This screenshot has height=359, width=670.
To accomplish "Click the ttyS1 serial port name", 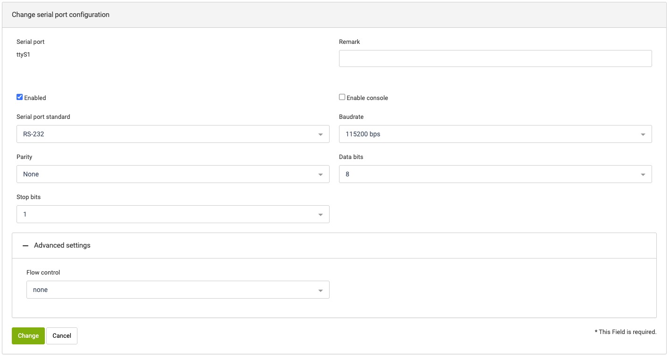I will [24, 55].
